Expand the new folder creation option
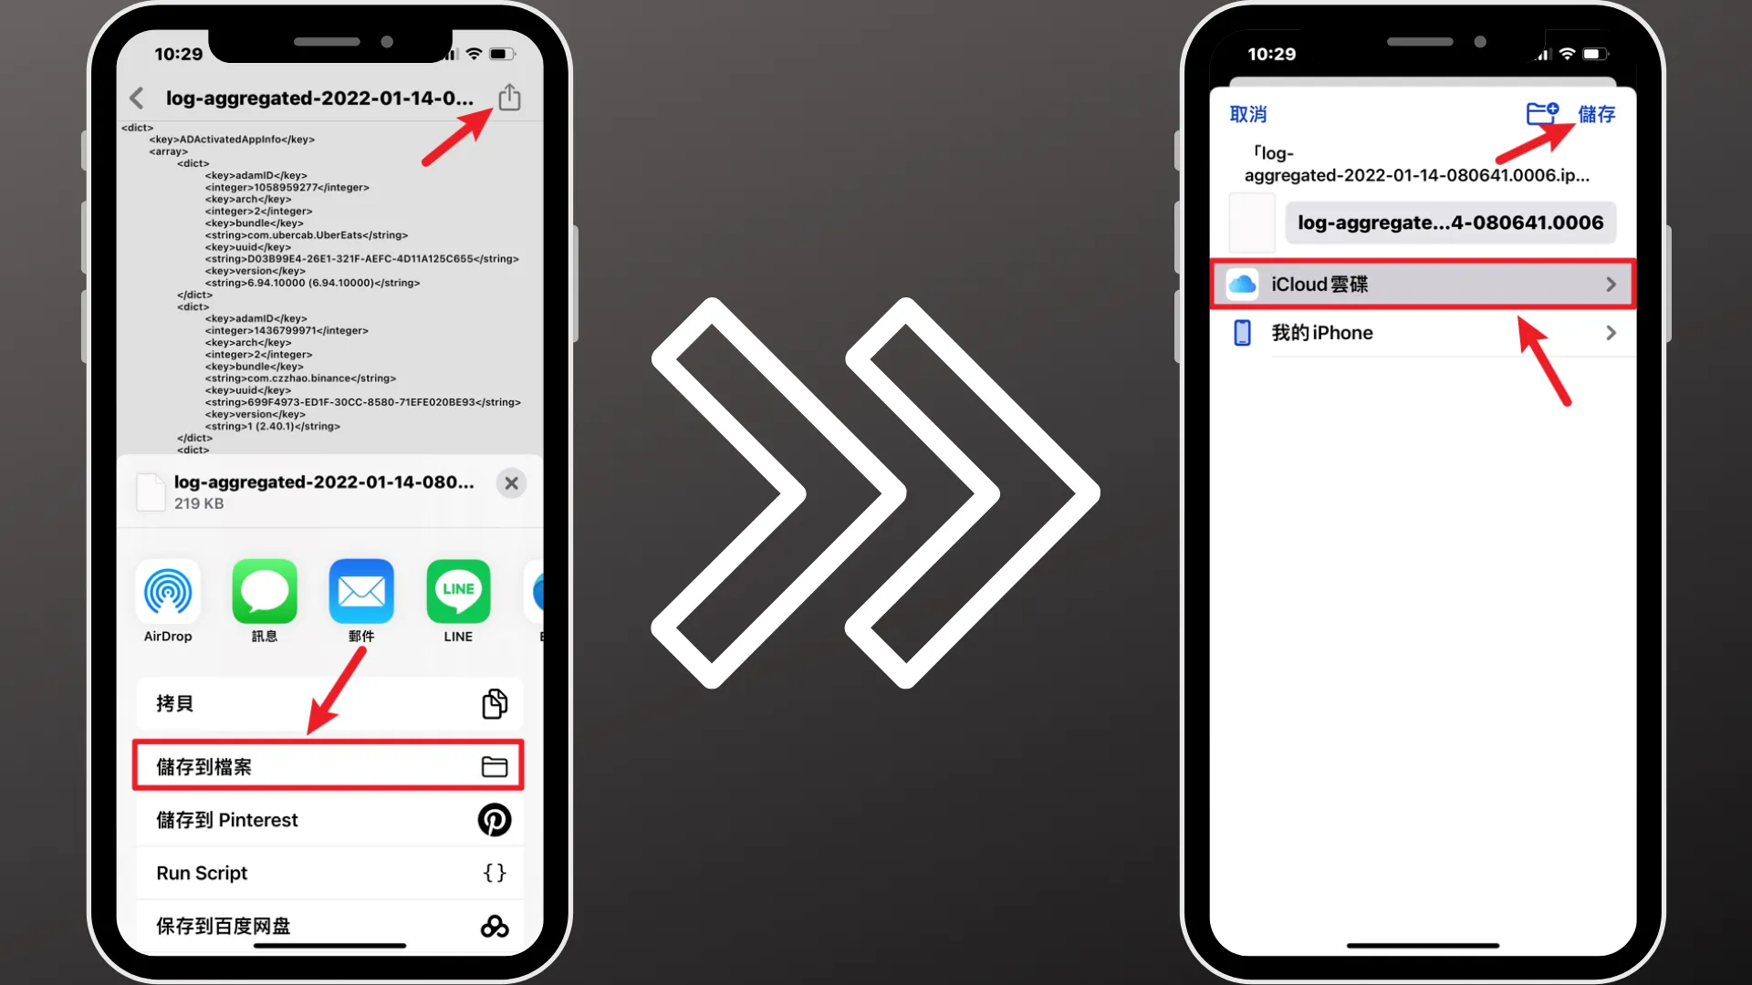1752x985 pixels. [x=1541, y=112]
